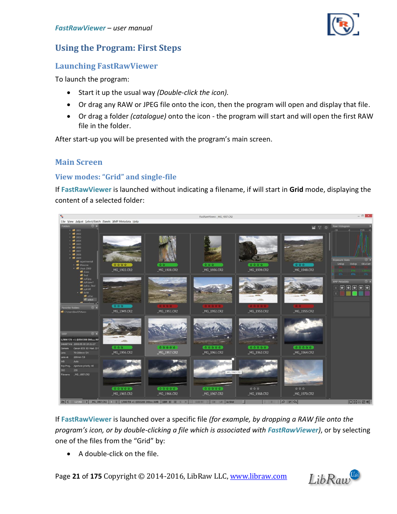
Task: Click the grid sort order icon
Action: [313, 227]
